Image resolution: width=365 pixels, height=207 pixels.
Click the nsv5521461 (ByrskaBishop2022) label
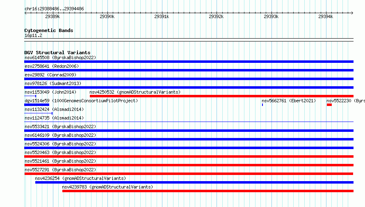coord(60,161)
